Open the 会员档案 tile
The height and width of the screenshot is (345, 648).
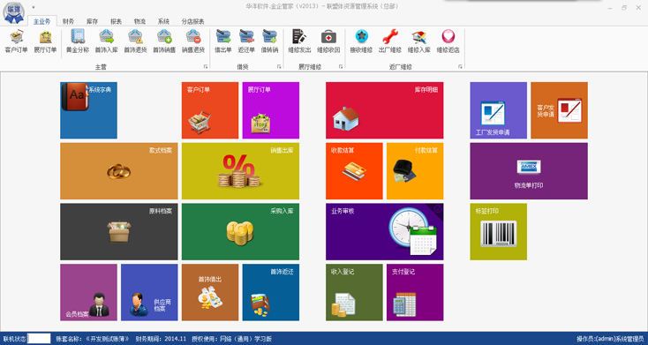(x=88, y=293)
